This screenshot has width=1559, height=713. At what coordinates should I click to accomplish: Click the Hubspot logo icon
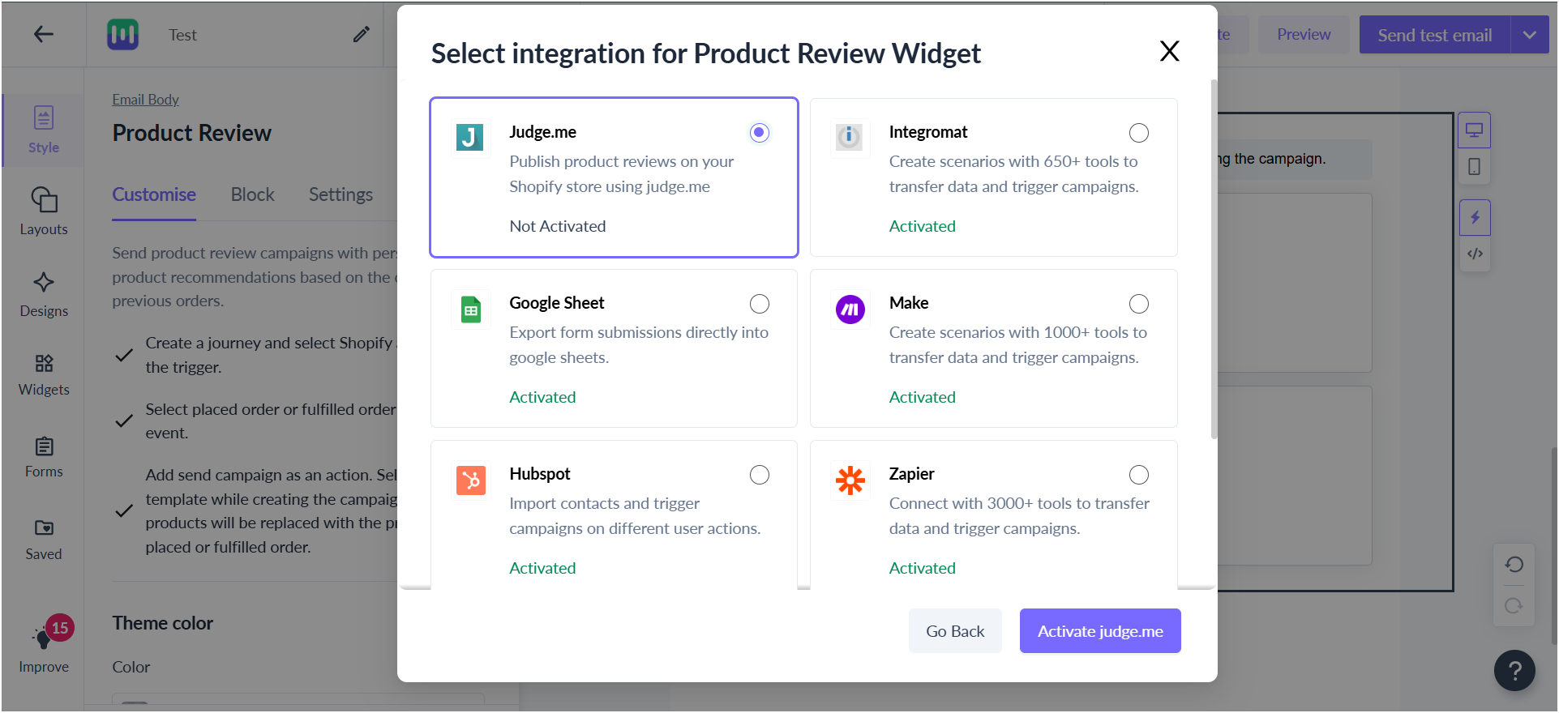[x=470, y=480]
